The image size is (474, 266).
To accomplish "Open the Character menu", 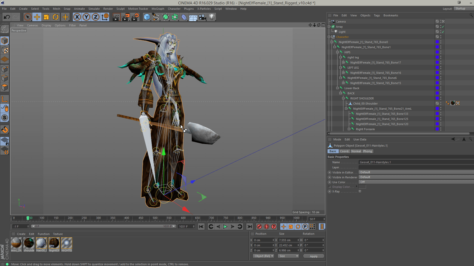I will tap(174, 9).
